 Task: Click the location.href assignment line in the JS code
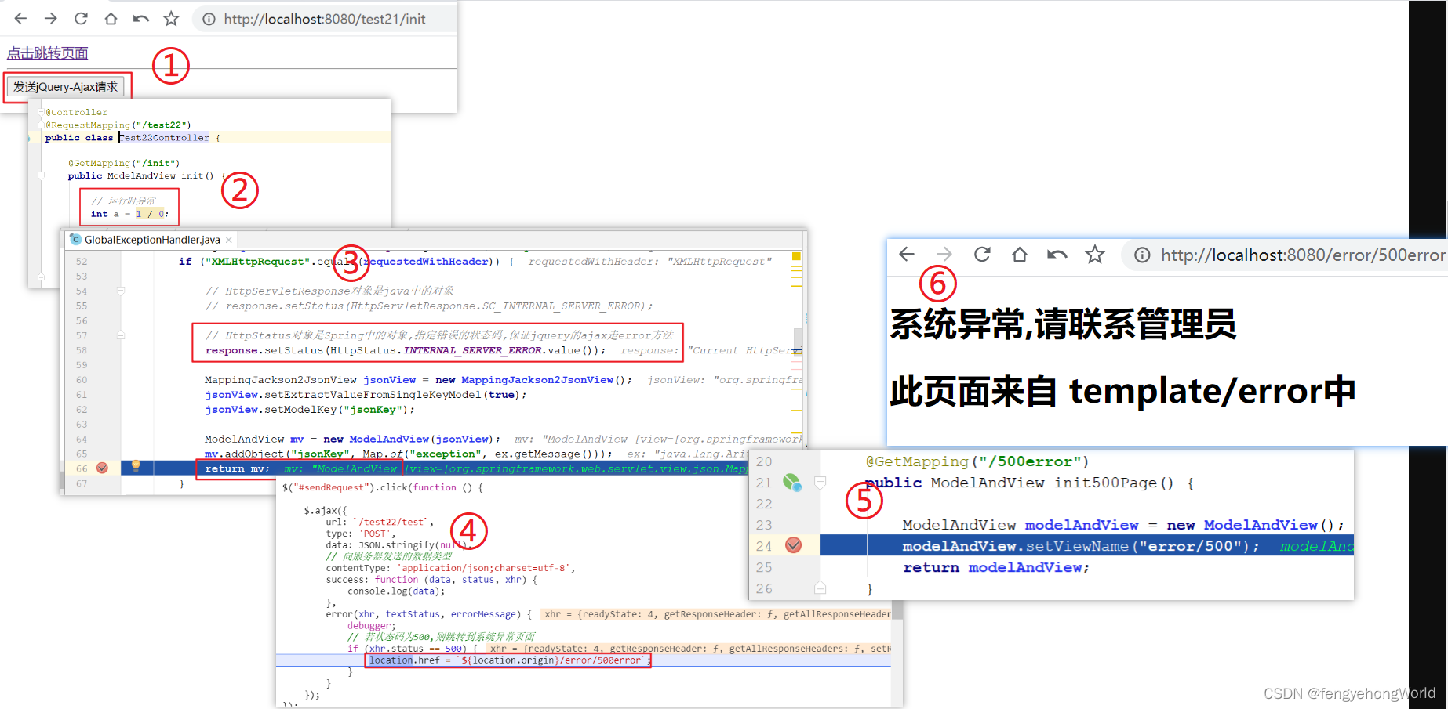(510, 660)
